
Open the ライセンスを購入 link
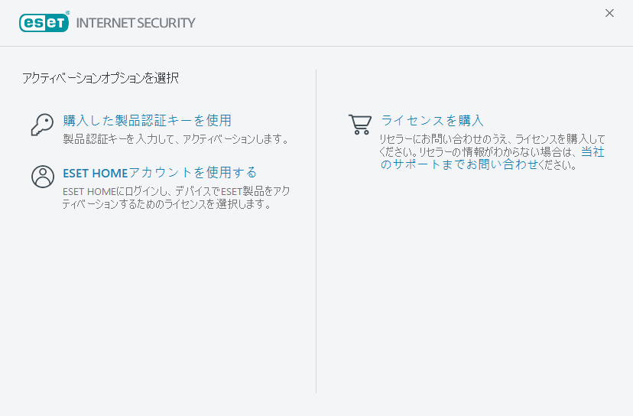coord(432,121)
